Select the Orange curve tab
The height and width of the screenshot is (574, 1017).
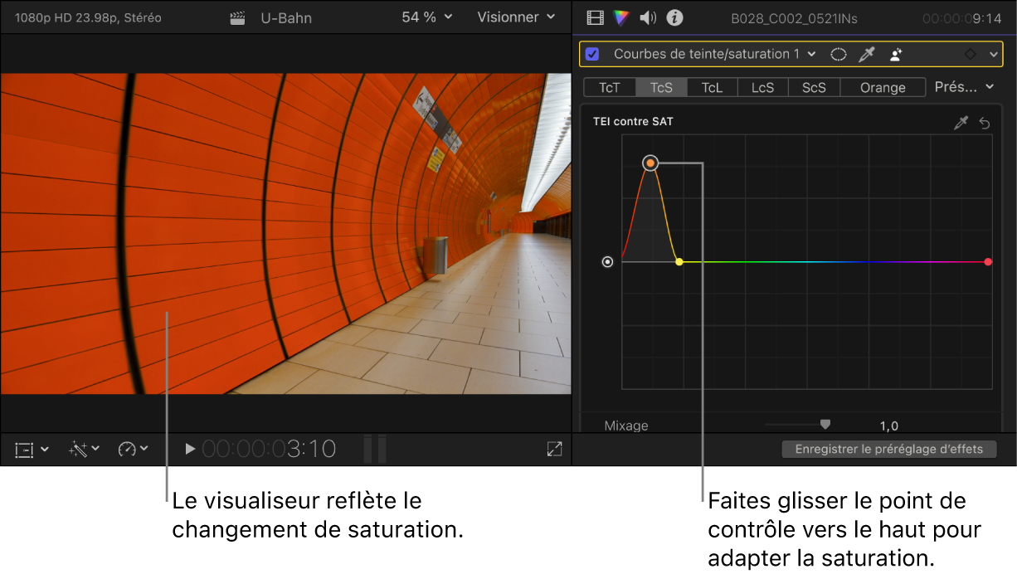(x=883, y=87)
